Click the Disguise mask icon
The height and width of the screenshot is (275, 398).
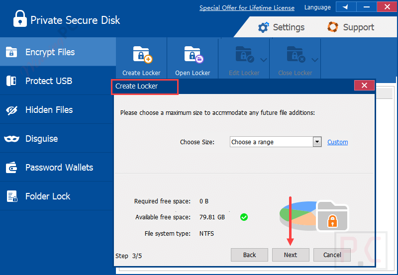tap(11, 139)
